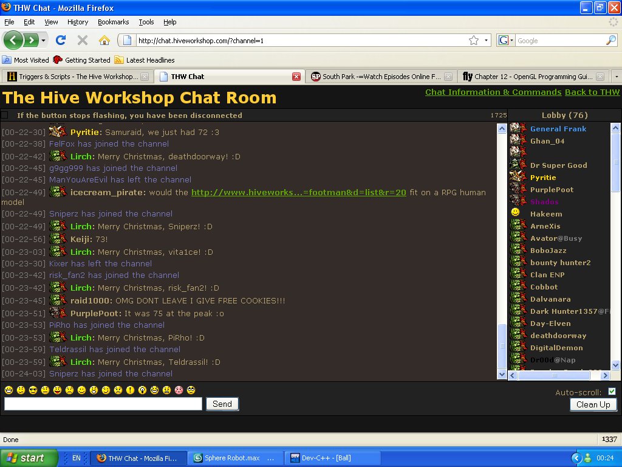622x467 pixels.
Task: Switch to Sphere Robot.max taskbar window
Action: pos(236,458)
